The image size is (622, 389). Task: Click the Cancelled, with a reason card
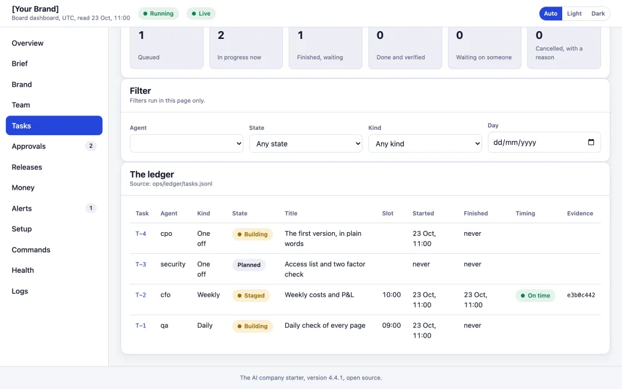click(564, 47)
